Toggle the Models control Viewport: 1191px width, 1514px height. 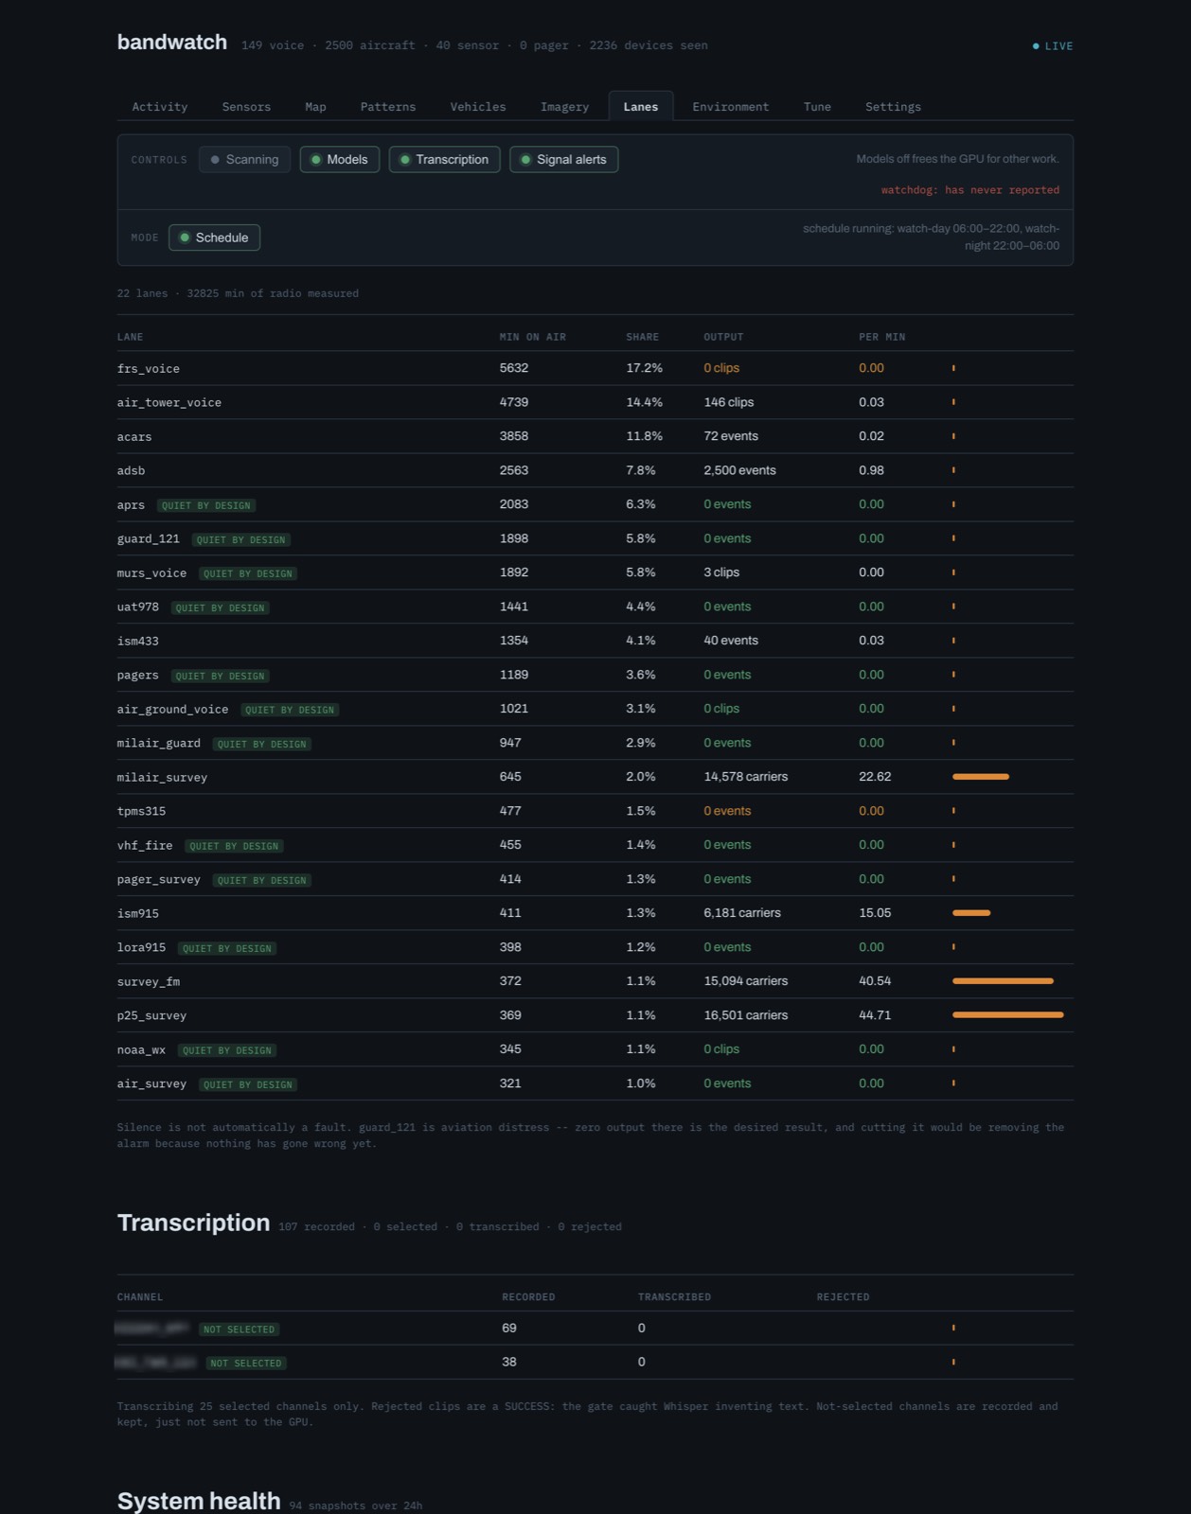(339, 159)
